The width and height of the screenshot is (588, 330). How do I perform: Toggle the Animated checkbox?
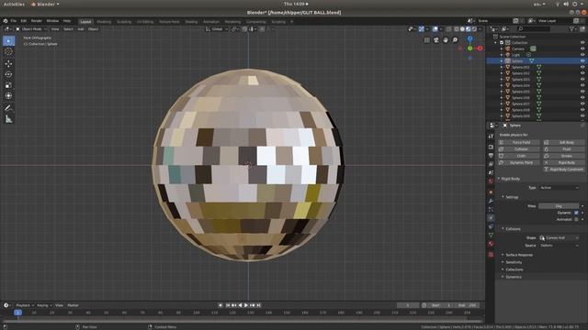pos(576,219)
